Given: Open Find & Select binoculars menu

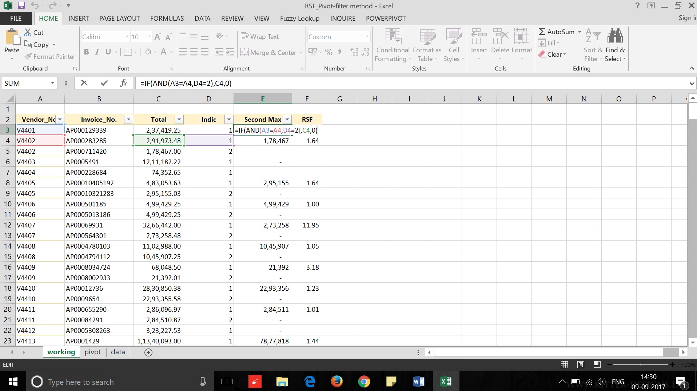Looking at the screenshot, I should coord(615,45).
